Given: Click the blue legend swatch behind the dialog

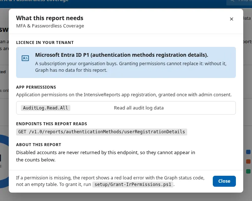Looking at the screenshot, I should pyautogui.click(x=248, y=152).
